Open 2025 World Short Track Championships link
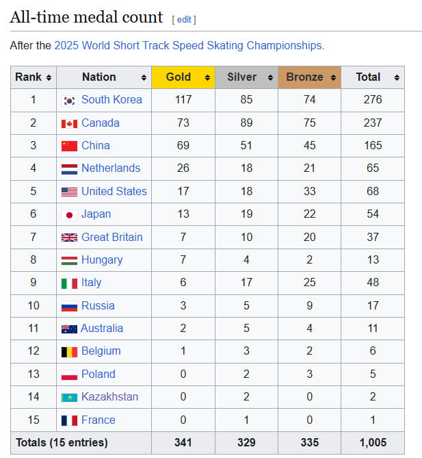Screen dimensions: 422x458 pos(188,46)
